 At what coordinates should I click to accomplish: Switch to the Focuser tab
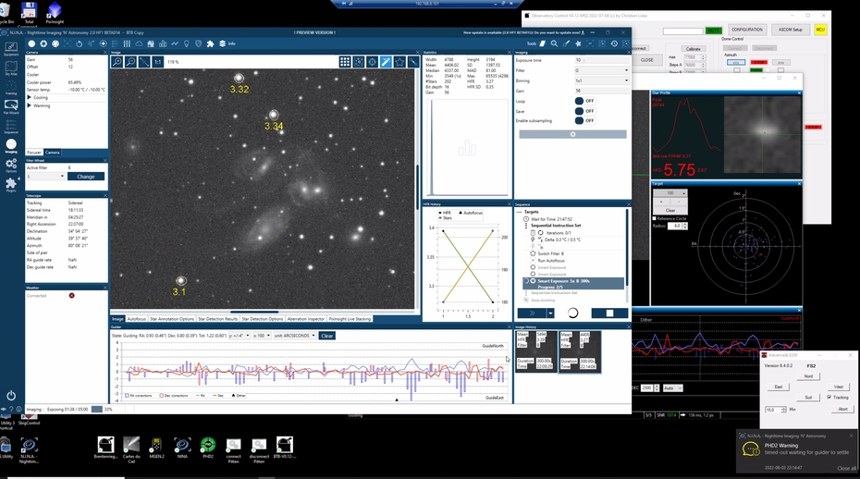point(34,152)
